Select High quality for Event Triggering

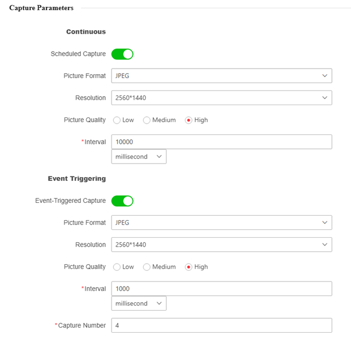click(x=189, y=267)
